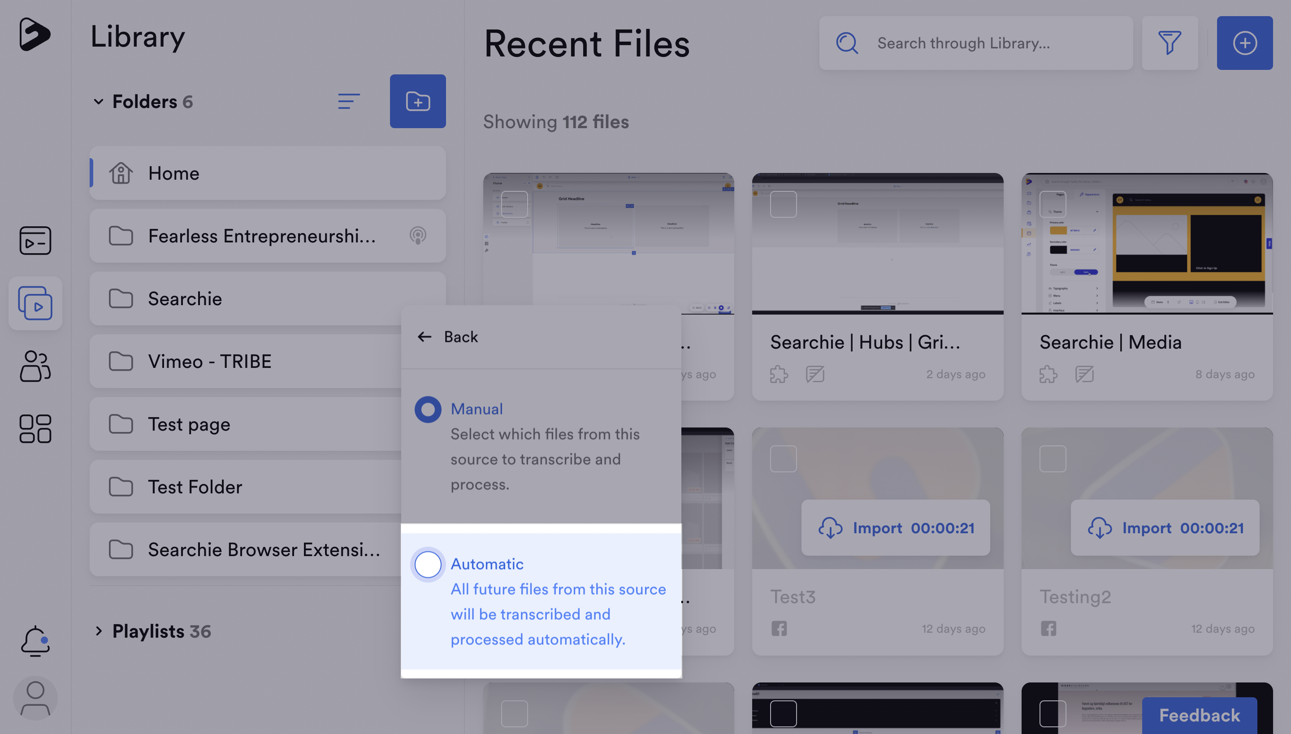Click the Searchie logo icon
The width and height of the screenshot is (1291, 734).
pyautogui.click(x=35, y=34)
